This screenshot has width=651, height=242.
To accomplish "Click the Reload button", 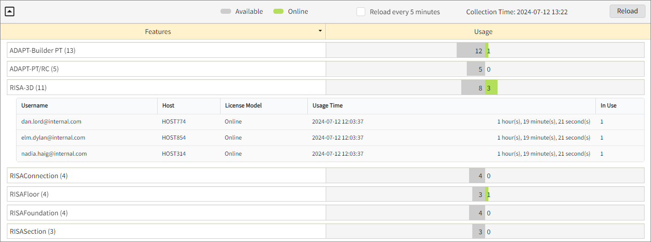I will click(x=627, y=11).
